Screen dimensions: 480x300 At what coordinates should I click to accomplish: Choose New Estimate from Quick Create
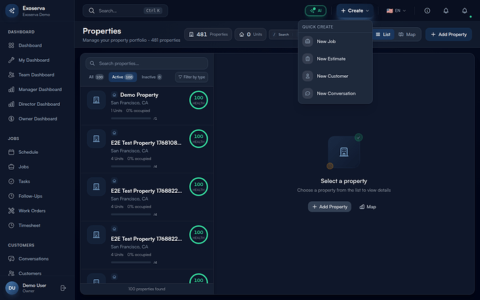point(331,58)
